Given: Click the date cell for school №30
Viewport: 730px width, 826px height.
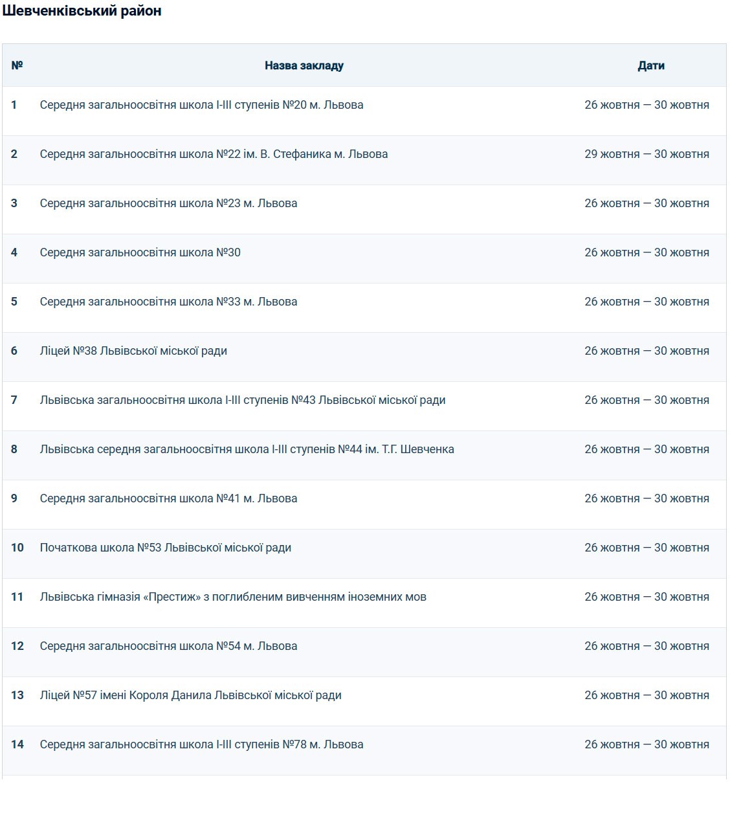Looking at the screenshot, I should pyautogui.click(x=647, y=252).
